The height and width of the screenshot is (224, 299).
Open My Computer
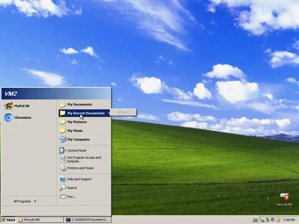(84, 139)
